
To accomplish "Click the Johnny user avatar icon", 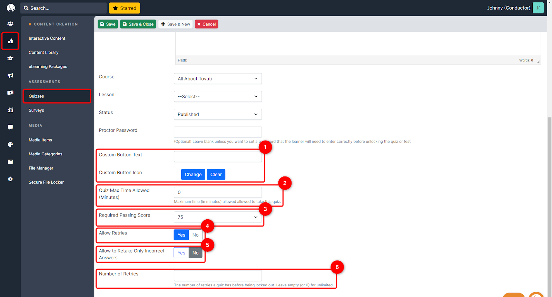I will point(538,8).
